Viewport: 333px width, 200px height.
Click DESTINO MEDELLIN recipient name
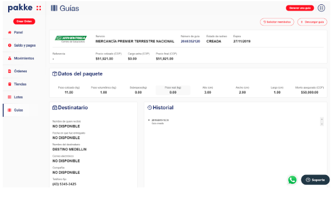70,149
